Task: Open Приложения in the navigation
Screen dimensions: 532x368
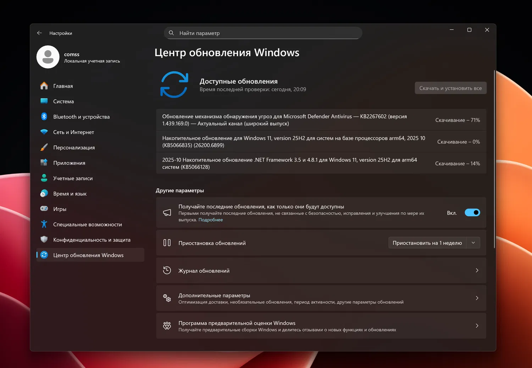Action: (x=90, y=163)
